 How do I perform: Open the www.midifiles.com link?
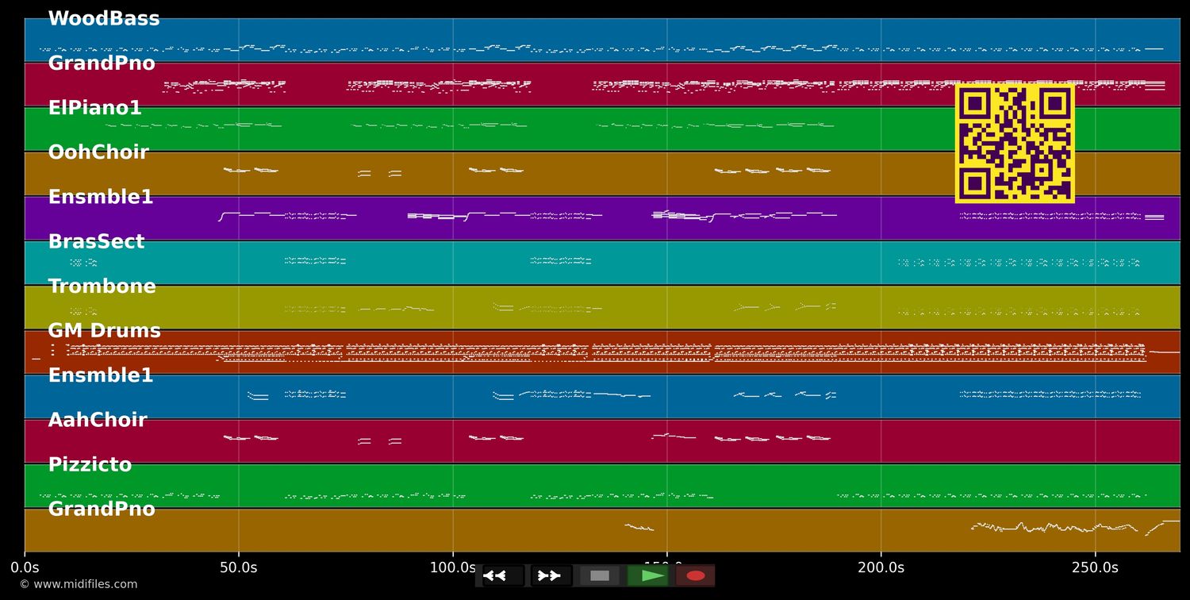tap(78, 584)
